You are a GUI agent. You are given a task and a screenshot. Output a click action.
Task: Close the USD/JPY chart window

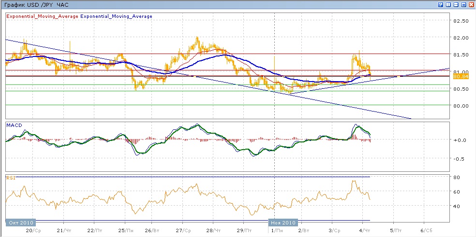click(x=471, y=4)
